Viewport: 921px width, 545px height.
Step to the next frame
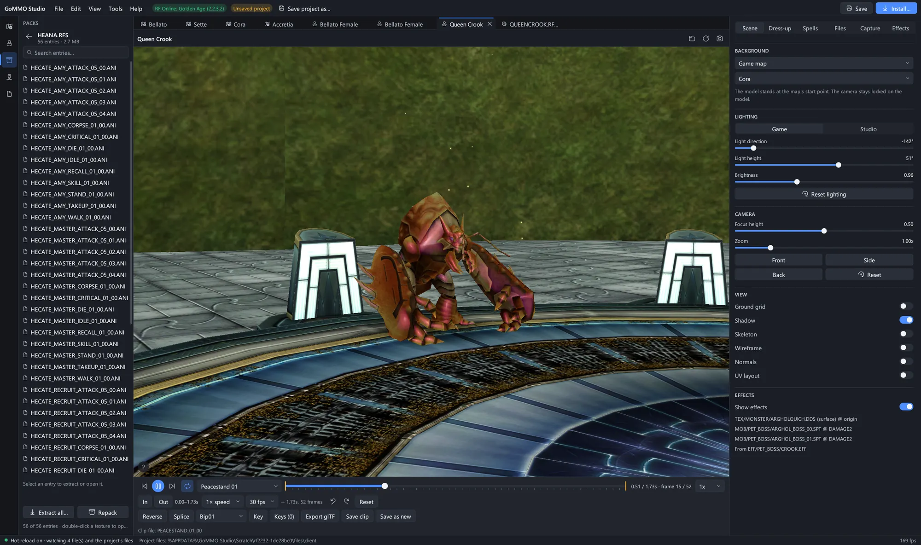tap(172, 486)
